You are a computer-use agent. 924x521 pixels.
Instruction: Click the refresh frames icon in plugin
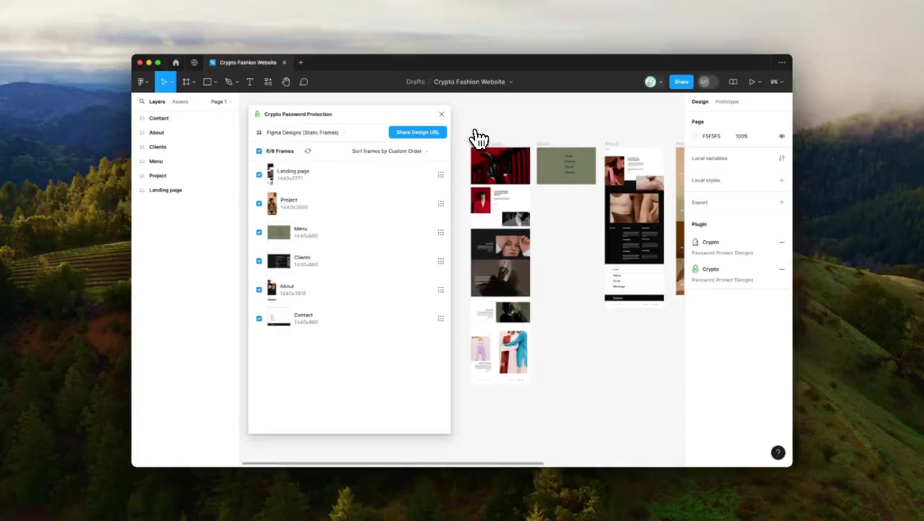(308, 151)
